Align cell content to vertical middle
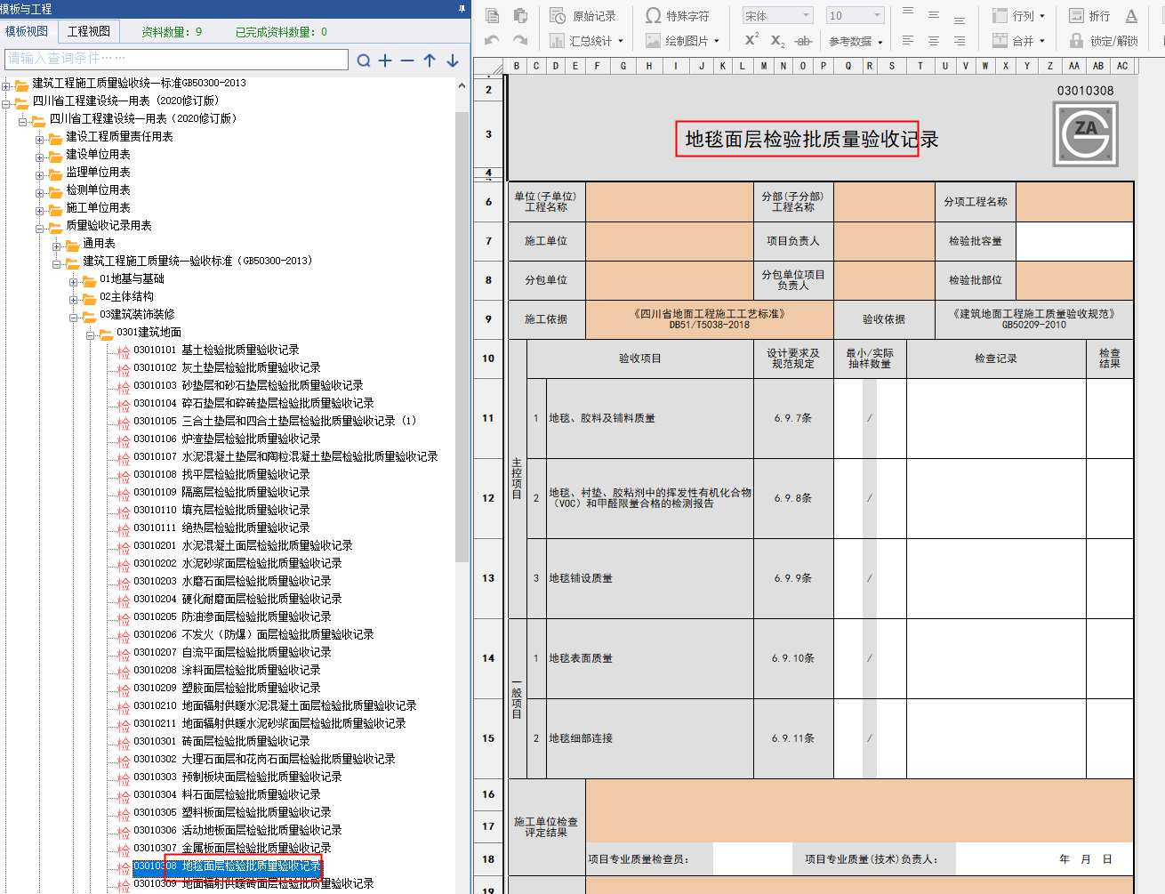Viewport: 1165px width, 894px height. point(934,15)
